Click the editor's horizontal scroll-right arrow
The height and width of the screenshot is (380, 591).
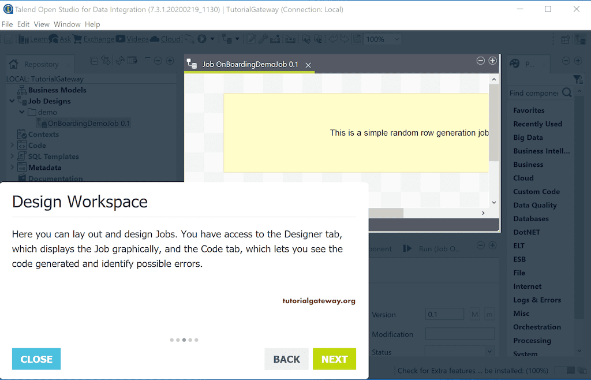pos(483,213)
